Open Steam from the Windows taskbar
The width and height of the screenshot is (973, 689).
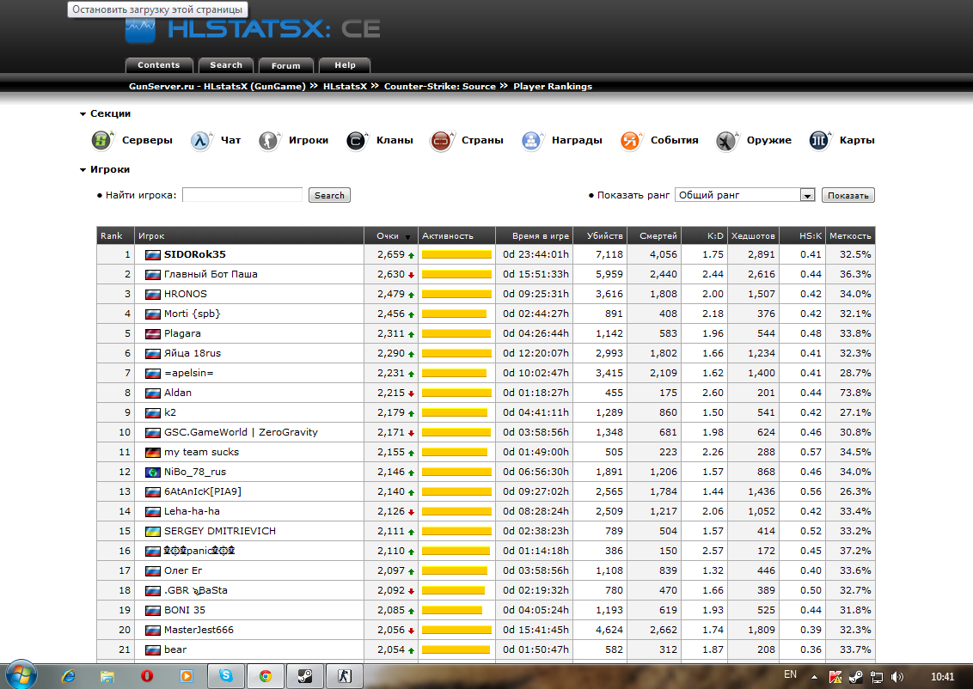point(303,675)
